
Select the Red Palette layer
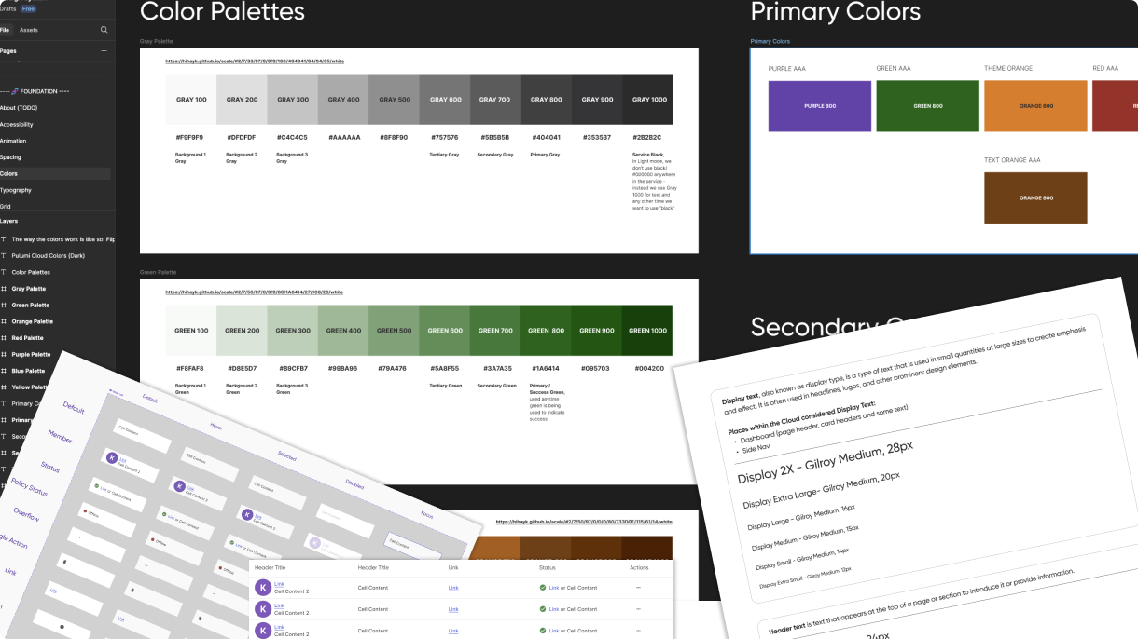pyautogui.click(x=29, y=338)
